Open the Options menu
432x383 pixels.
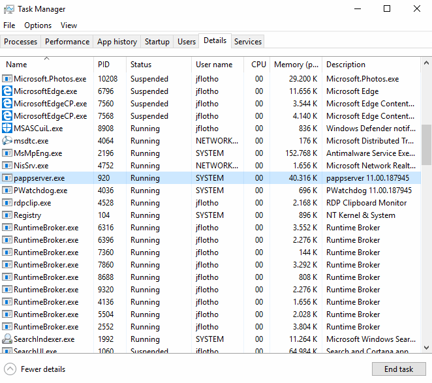pyautogui.click(x=38, y=25)
